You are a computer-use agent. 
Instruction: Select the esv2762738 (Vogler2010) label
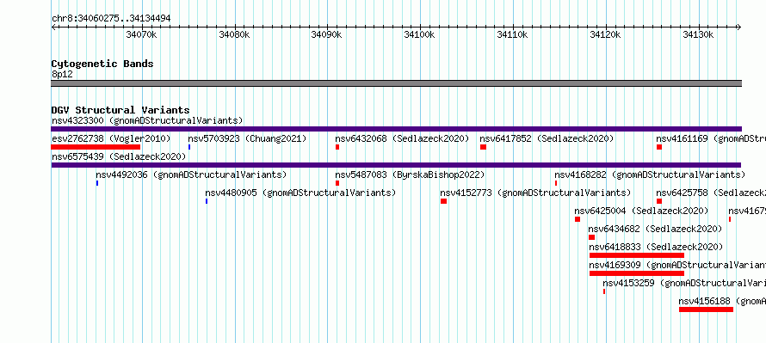point(111,138)
